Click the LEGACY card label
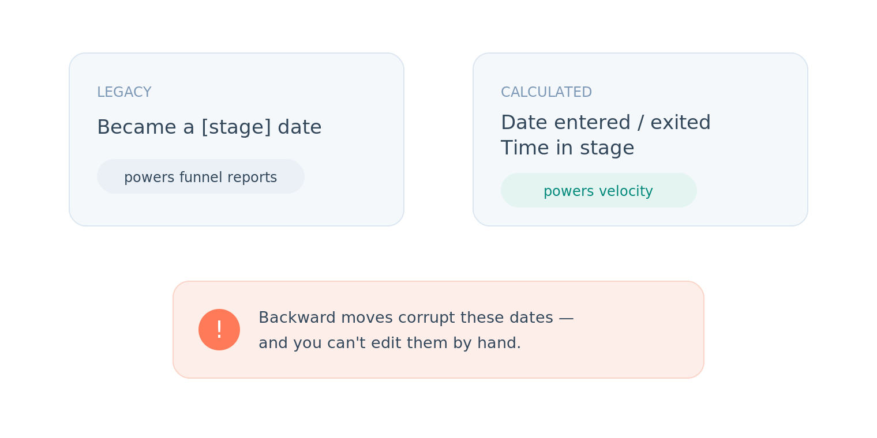The width and height of the screenshot is (877, 438). click(x=124, y=92)
